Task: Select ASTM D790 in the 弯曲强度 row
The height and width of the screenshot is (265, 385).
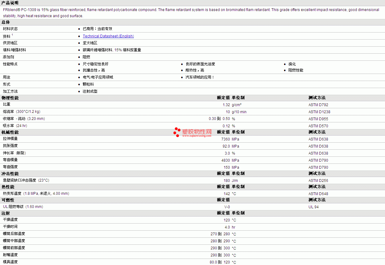Action: tap(318, 167)
